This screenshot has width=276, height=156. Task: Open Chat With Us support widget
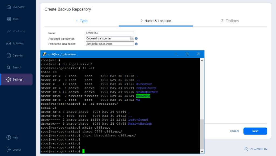(256, 149)
